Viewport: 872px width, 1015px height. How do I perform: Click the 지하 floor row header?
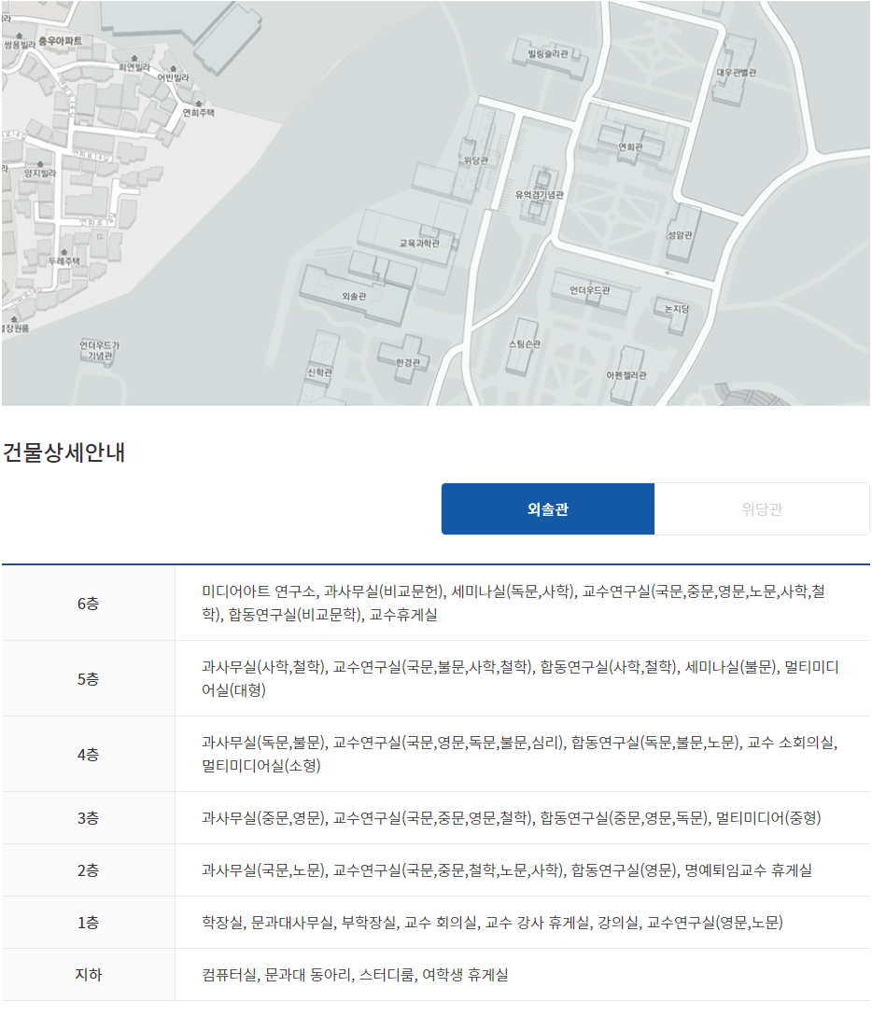(x=88, y=975)
